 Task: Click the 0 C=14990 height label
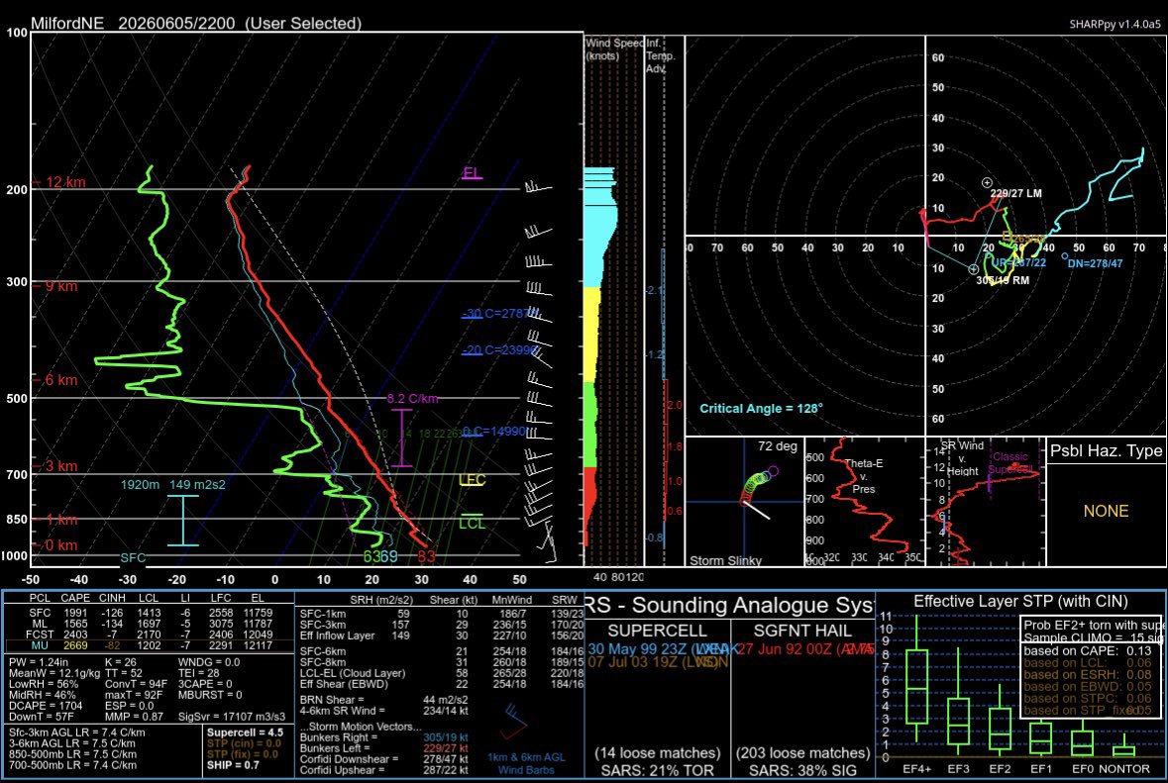(x=494, y=431)
